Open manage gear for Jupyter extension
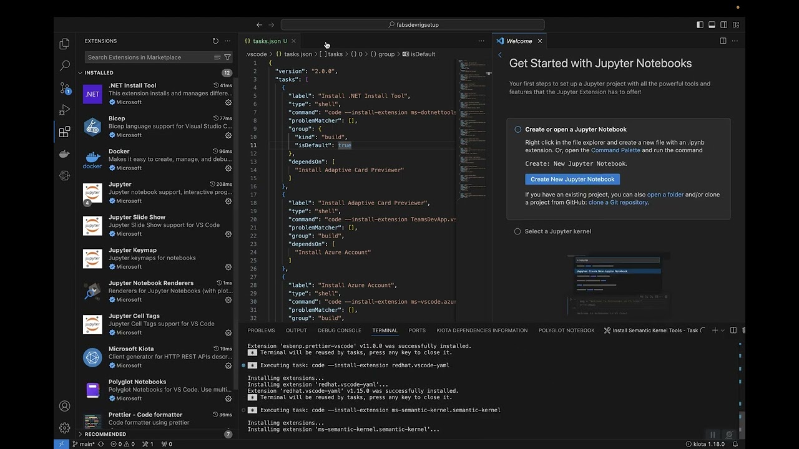799x449 pixels. pyautogui.click(x=228, y=201)
